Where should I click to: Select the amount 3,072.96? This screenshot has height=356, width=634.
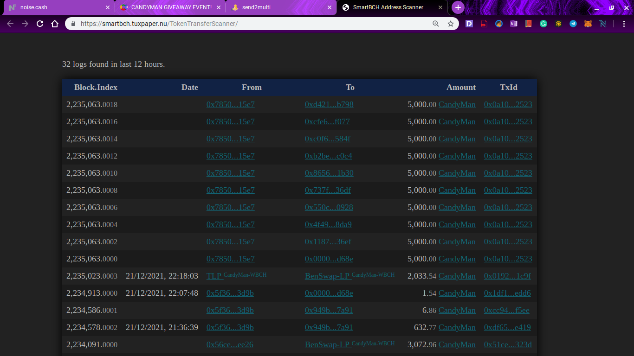(x=422, y=344)
